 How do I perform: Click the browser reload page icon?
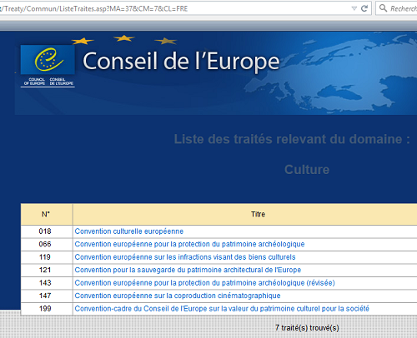tap(364, 8)
